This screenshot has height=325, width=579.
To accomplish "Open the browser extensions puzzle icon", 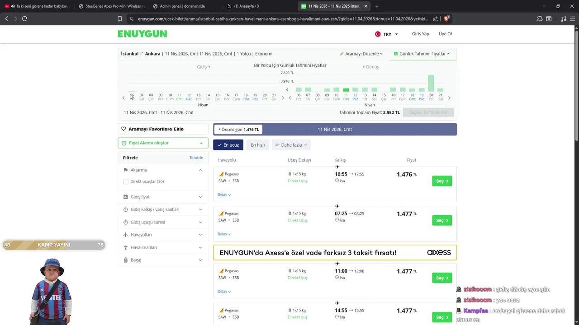I will click(x=540, y=19).
